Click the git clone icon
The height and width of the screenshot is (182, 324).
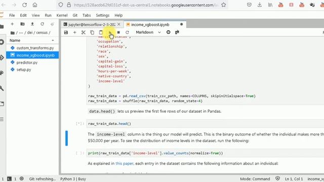[52, 24]
